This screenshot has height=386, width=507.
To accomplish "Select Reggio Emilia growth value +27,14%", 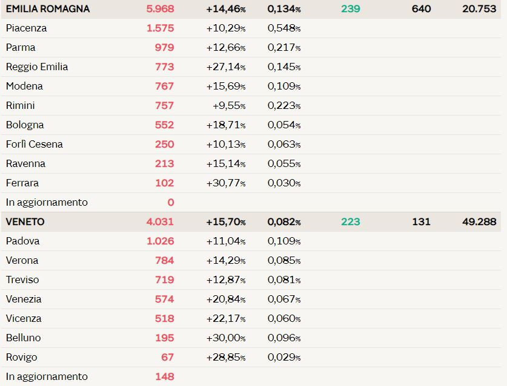I will 226,67.
